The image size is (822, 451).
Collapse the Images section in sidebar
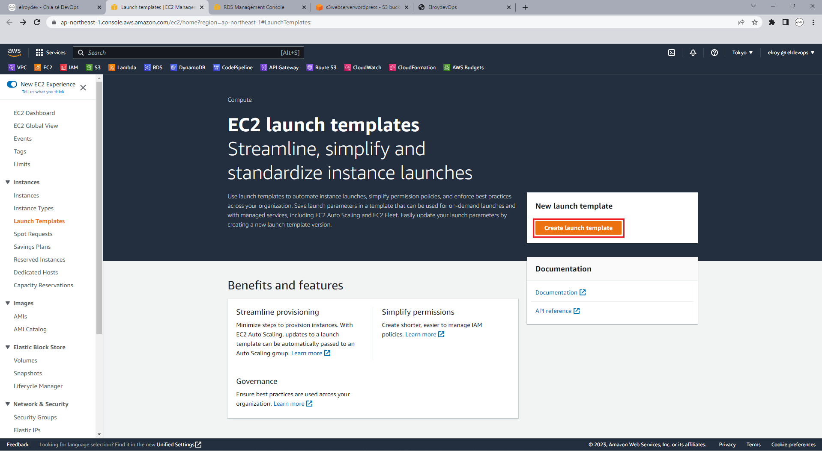pyautogui.click(x=8, y=303)
